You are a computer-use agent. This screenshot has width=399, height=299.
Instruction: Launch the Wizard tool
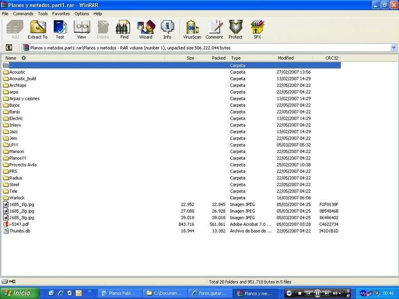146,29
